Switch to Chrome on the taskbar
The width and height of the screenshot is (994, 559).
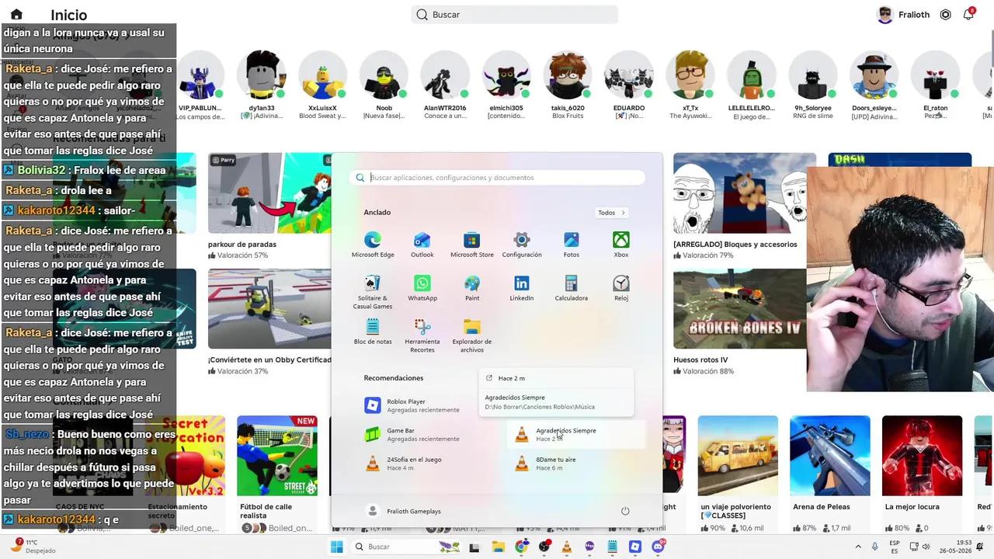coord(522,547)
